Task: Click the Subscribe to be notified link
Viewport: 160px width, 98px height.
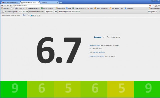Action: (97, 56)
